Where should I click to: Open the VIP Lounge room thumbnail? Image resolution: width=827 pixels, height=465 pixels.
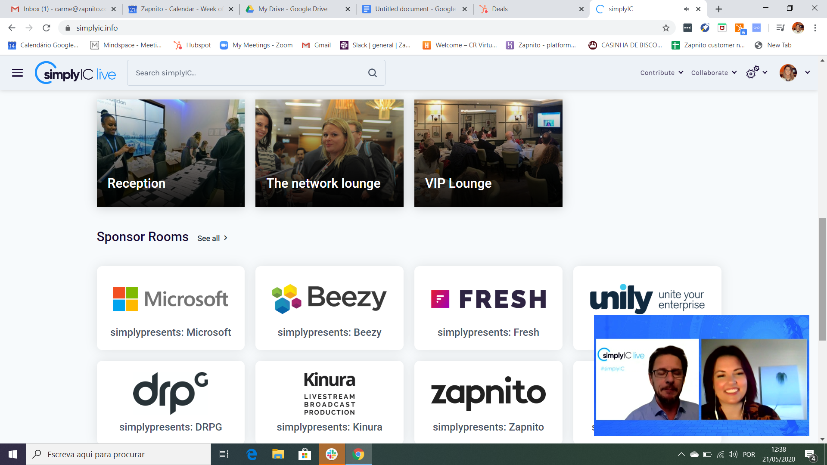[x=488, y=153]
